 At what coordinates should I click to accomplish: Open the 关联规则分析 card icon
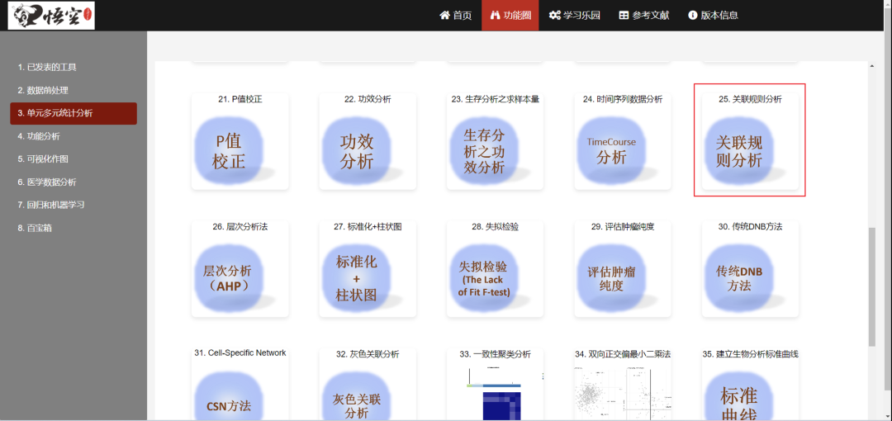[739, 152]
